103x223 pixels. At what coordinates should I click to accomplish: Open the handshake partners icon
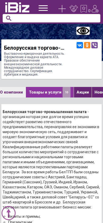tap(74, 9)
